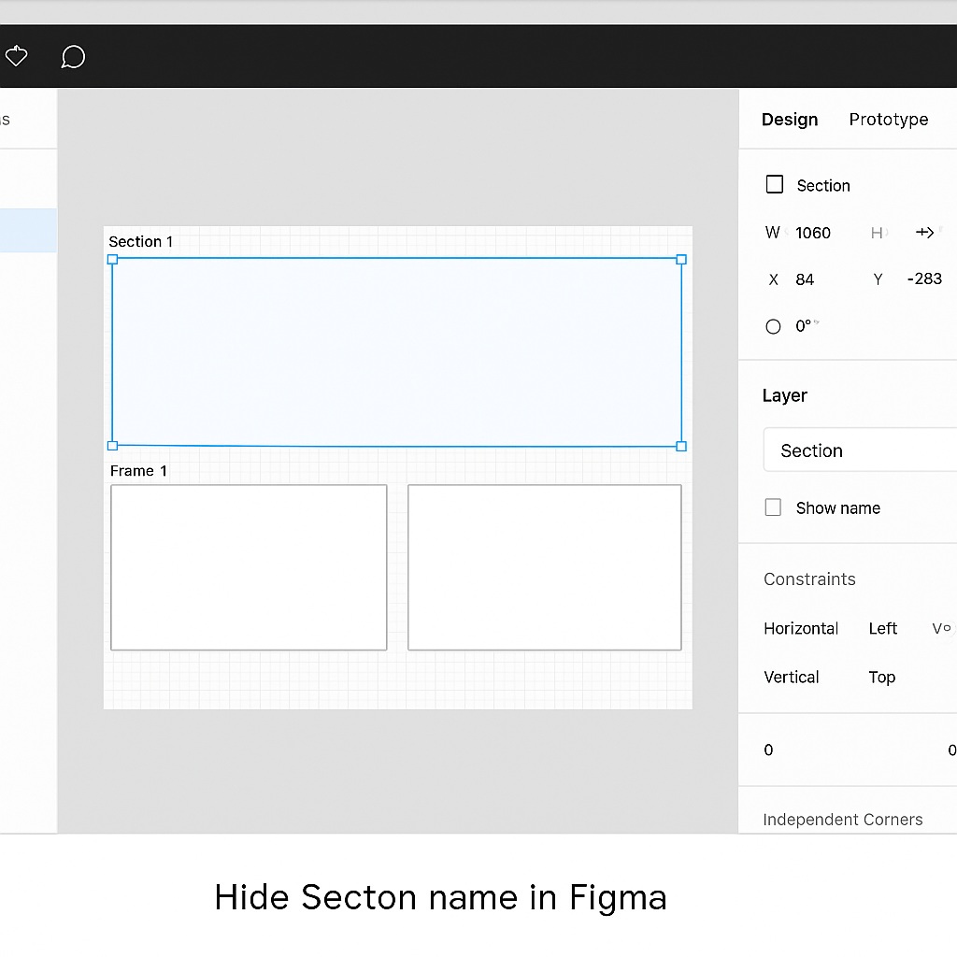
Task: Open the comment tool in the top toolbar
Action: point(73,57)
